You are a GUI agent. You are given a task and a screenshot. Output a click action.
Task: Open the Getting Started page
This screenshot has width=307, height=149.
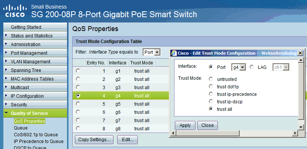pos(35,27)
